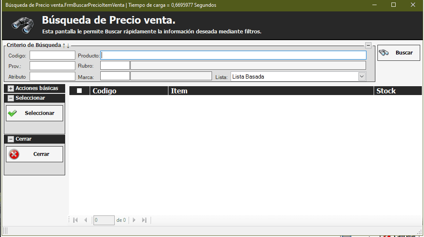Click into the Codigo text field
Viewport: 424px width, 237px height.
[52, 55]
